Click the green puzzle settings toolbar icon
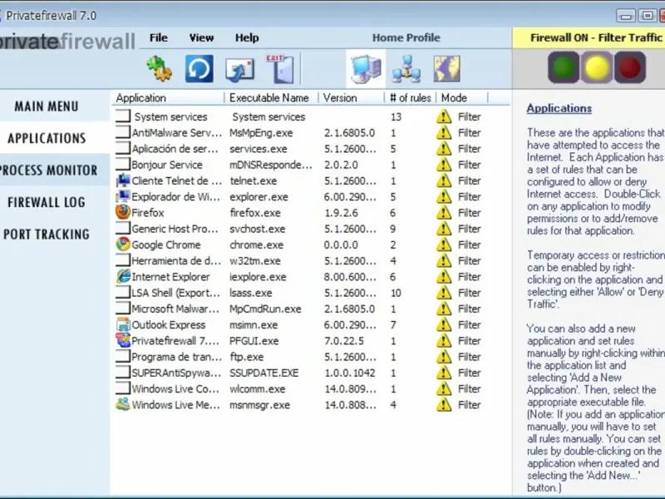The image size is (665, 499). (159, 68)
